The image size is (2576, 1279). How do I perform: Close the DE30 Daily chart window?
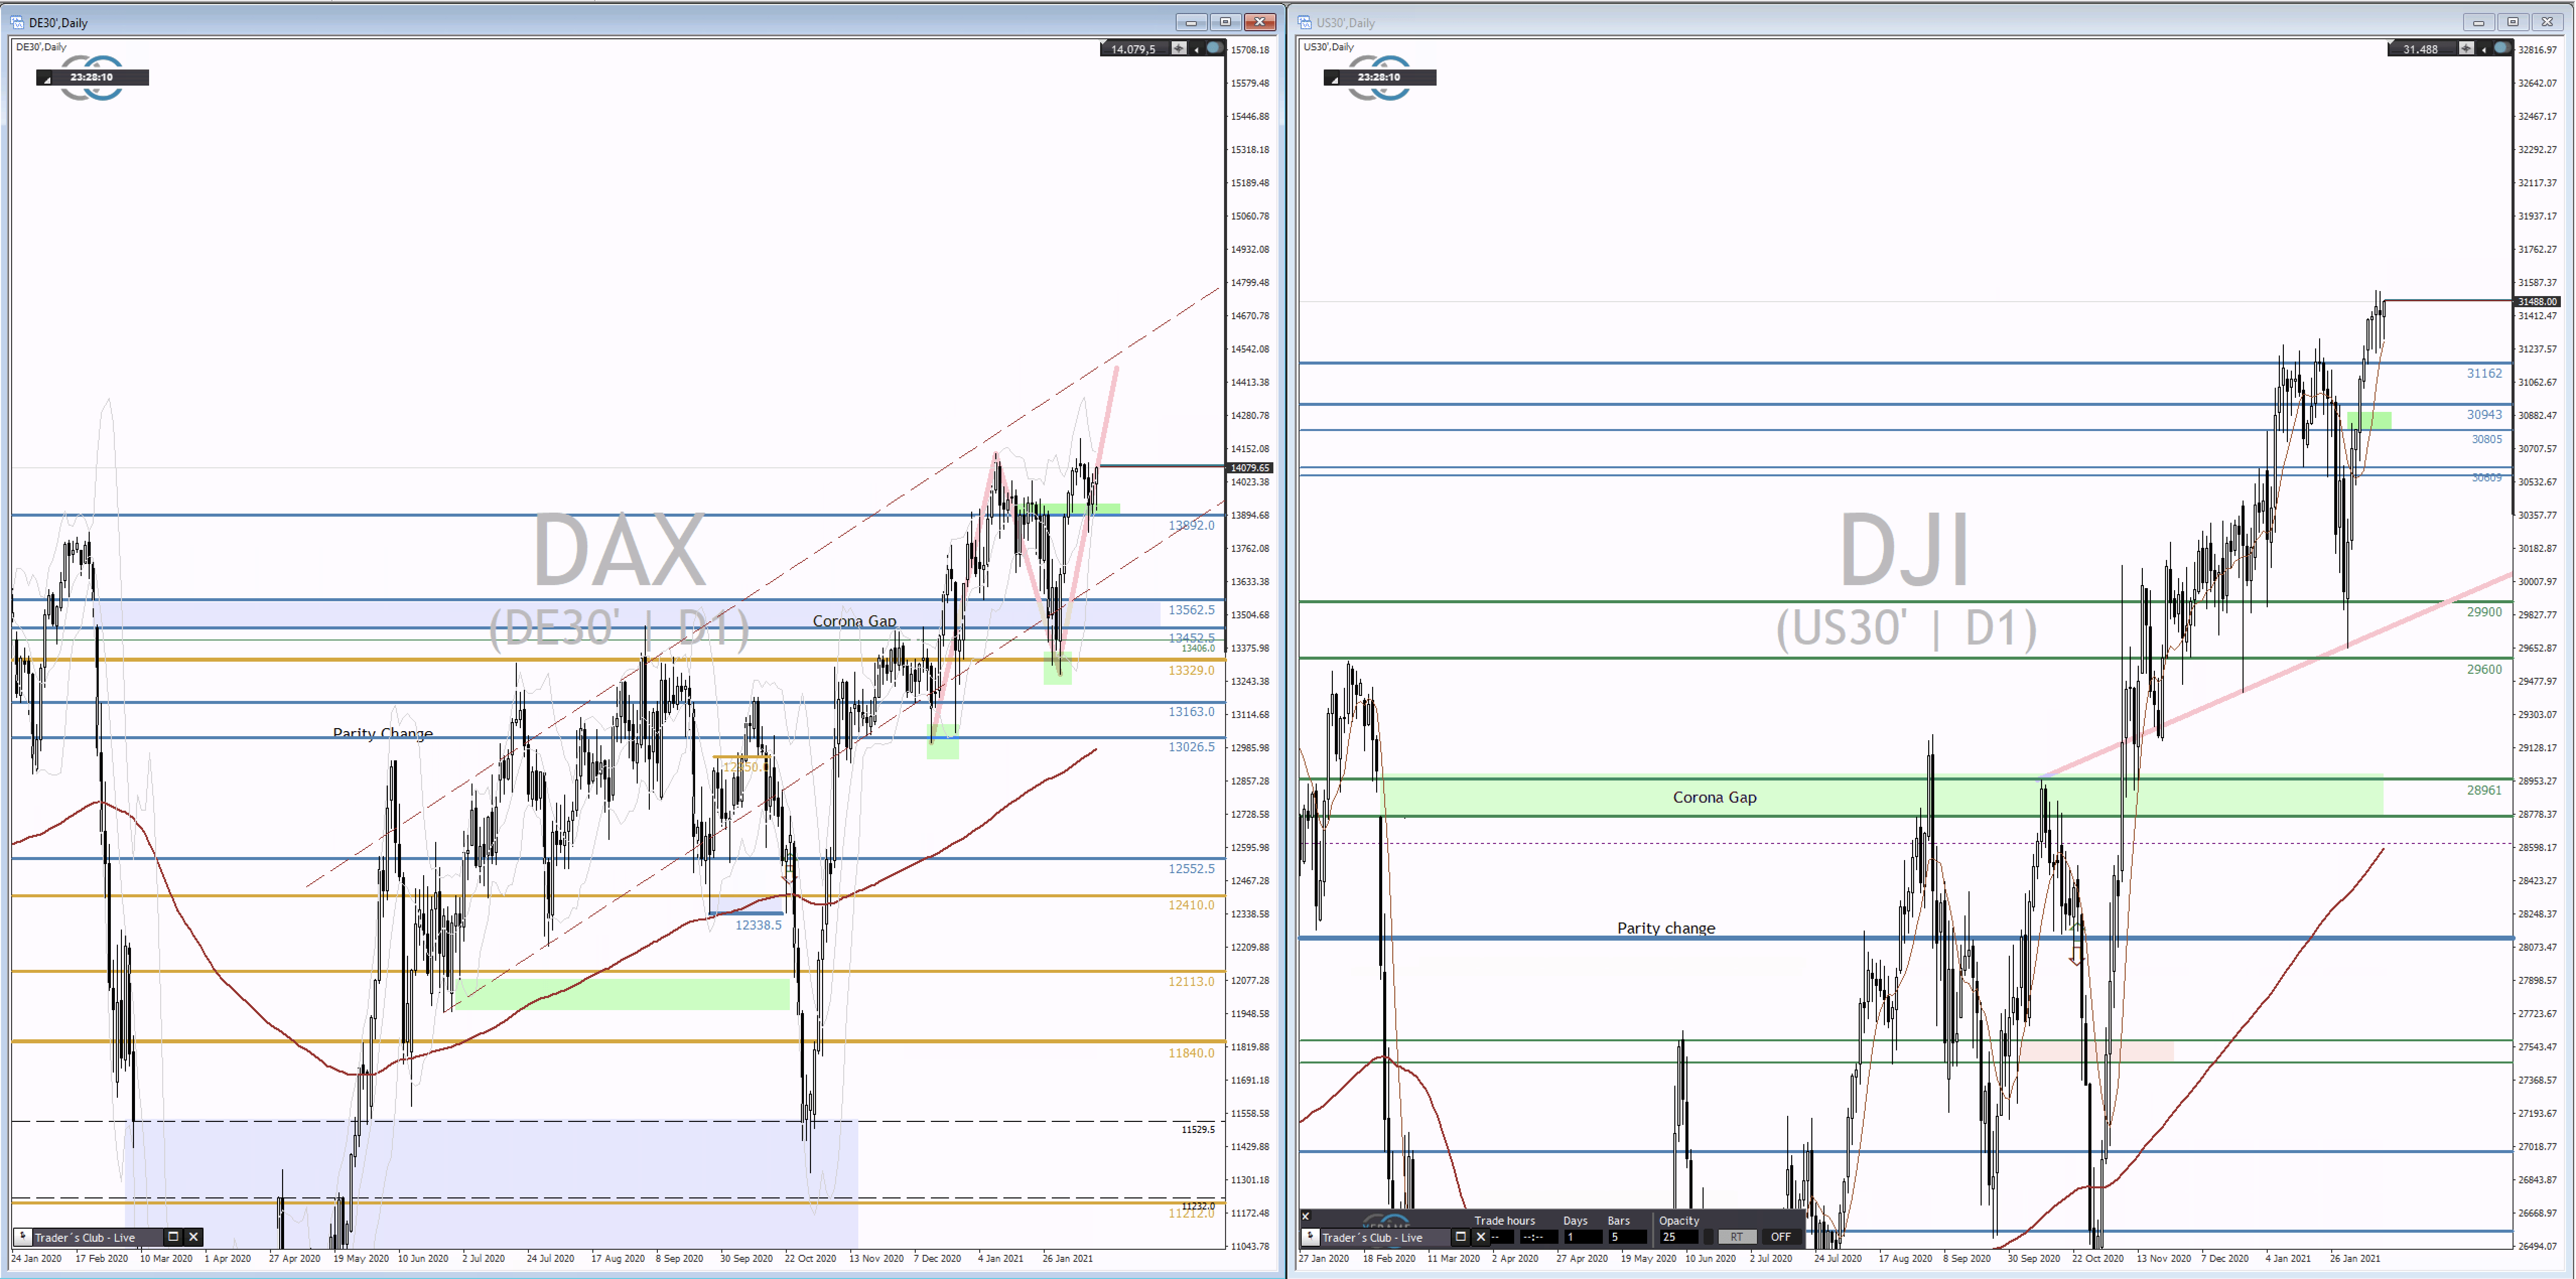pos(1260,22)
